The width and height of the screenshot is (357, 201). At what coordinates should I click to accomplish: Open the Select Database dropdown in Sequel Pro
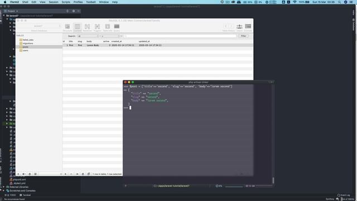point(39,26)
